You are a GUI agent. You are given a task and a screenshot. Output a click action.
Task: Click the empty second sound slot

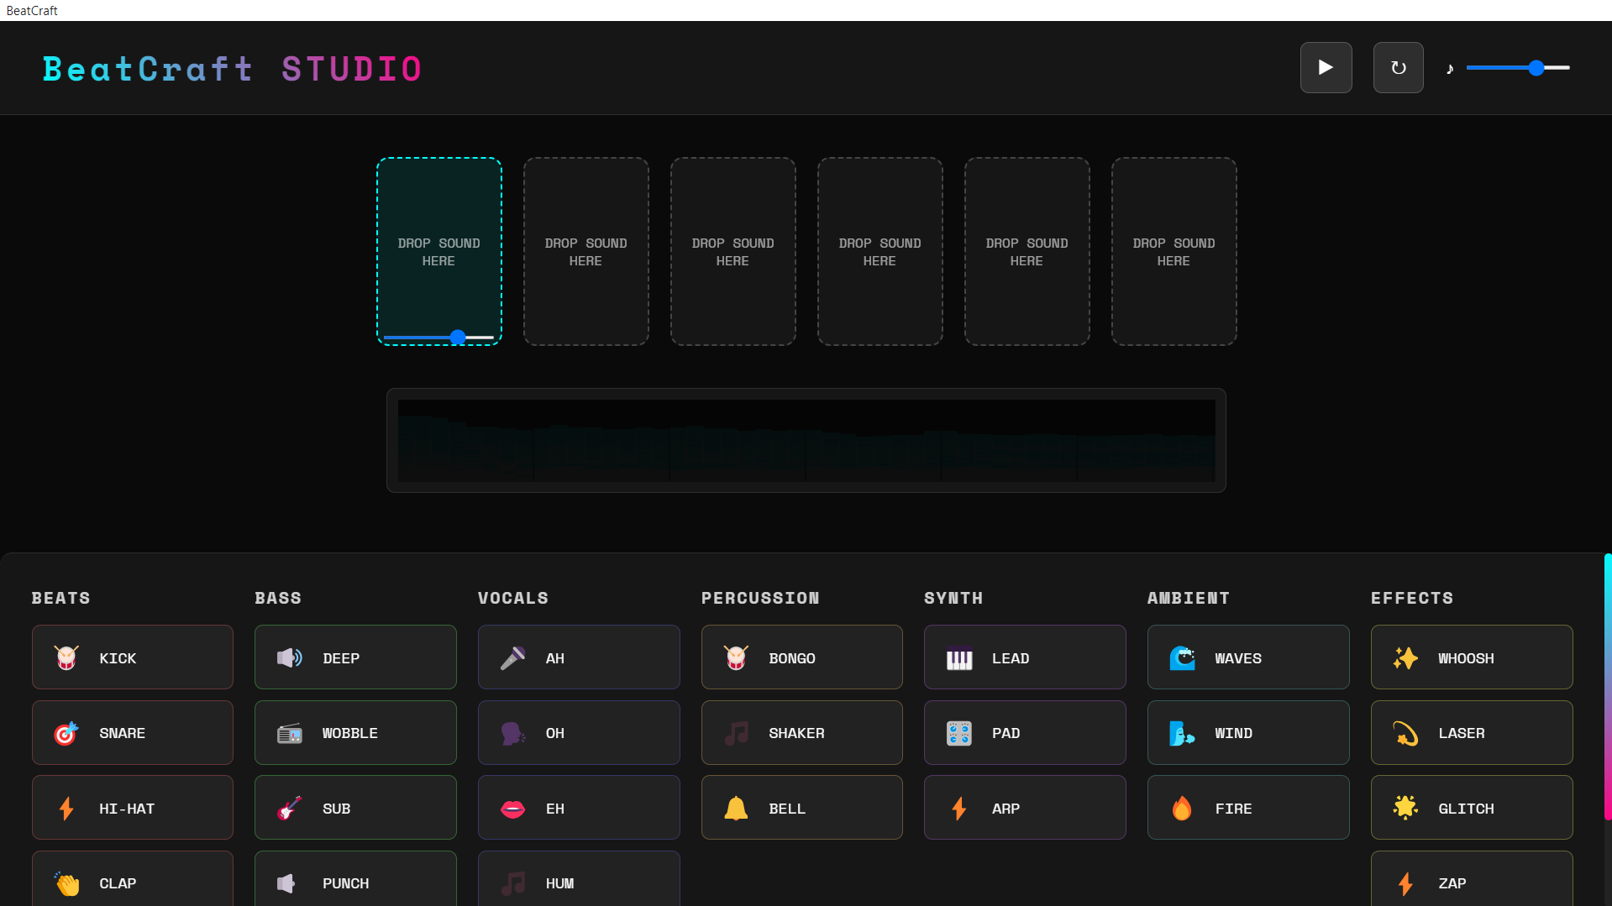[x=585, y=251]
